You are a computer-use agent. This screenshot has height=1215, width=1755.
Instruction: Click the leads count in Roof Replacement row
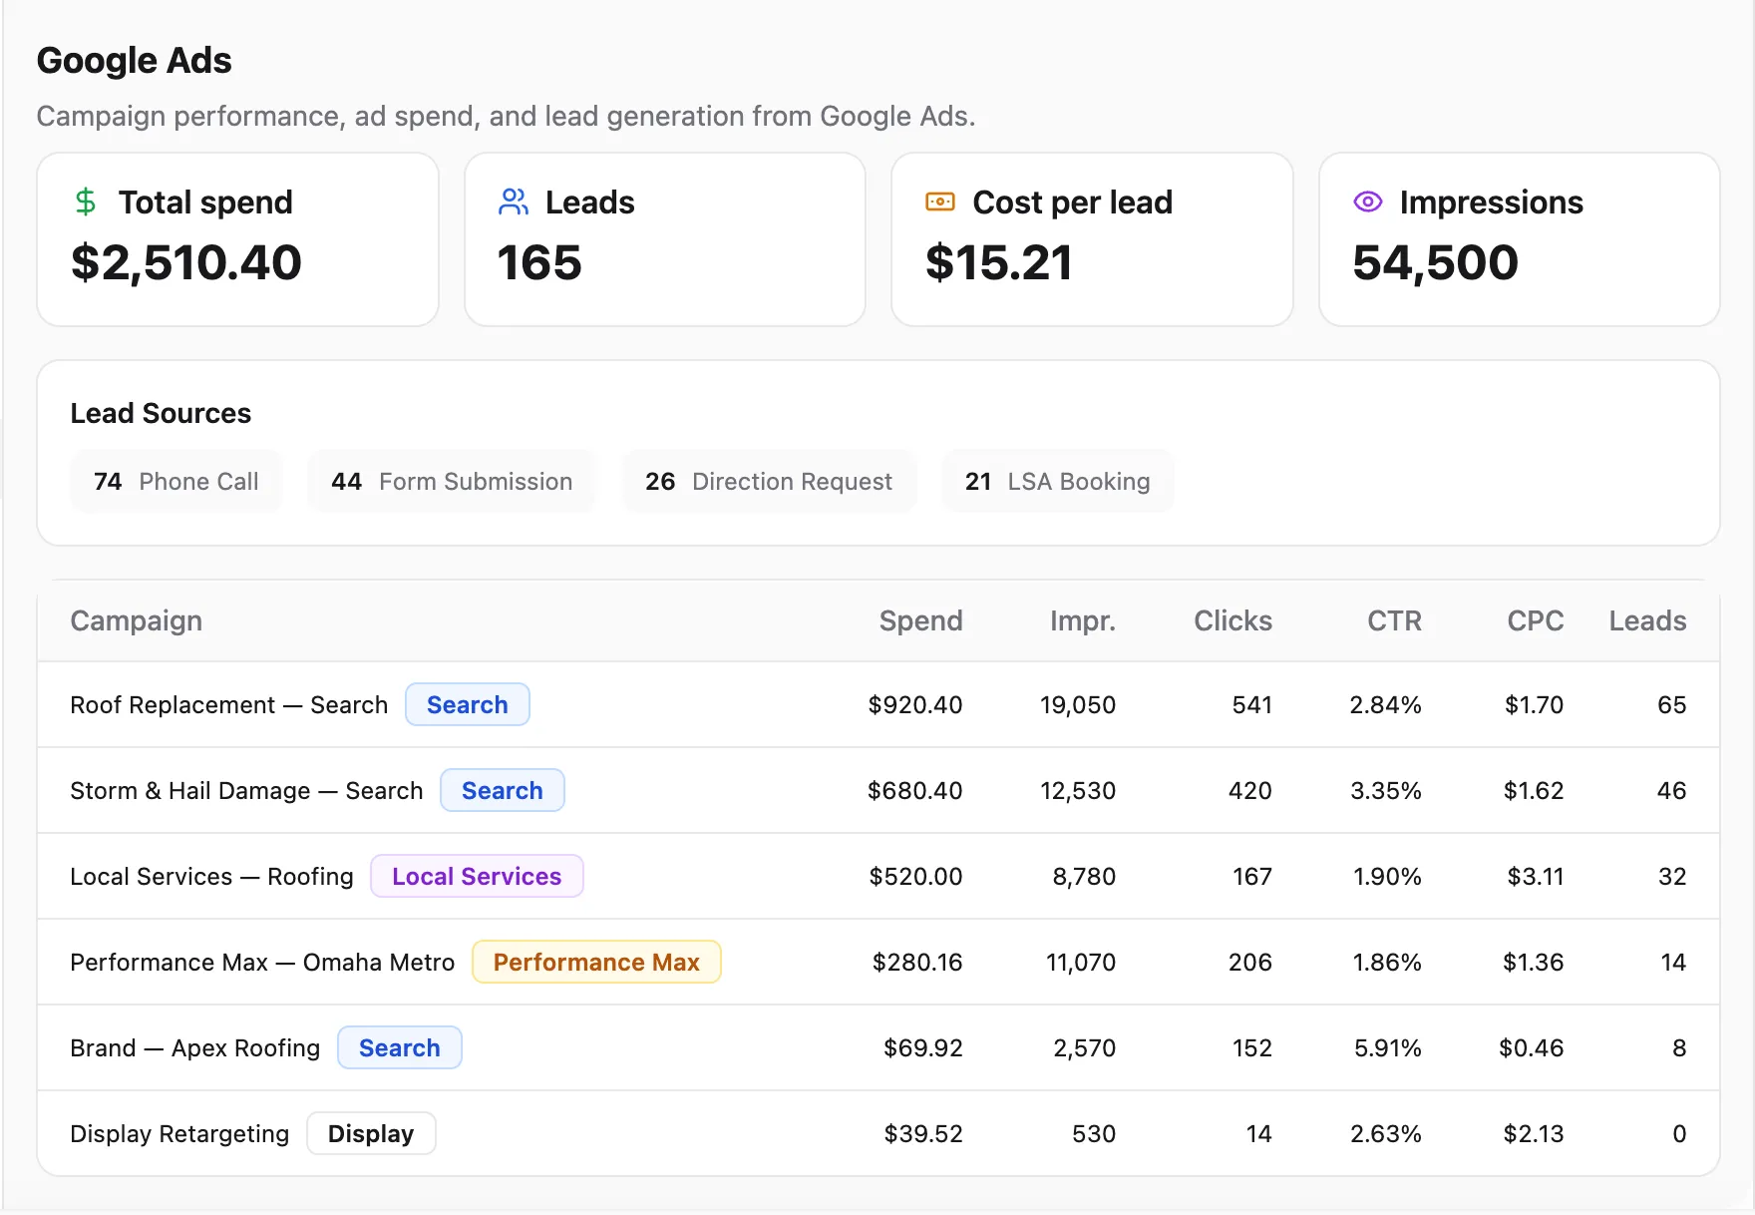pyautogui.click(x=1672, y=705)
